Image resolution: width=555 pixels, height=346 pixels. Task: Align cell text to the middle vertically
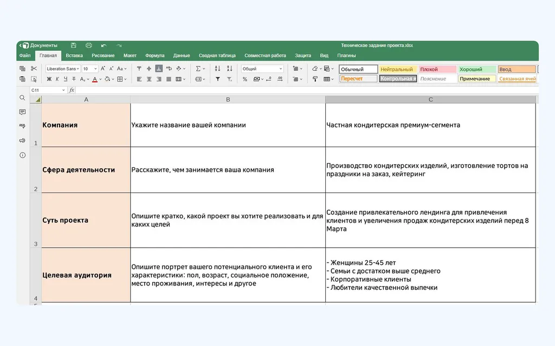click(149, 69)
